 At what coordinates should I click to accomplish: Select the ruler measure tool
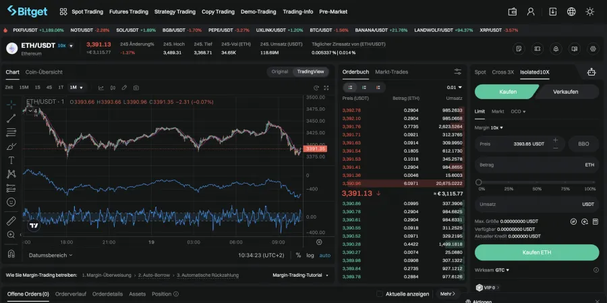click(11, 221)
